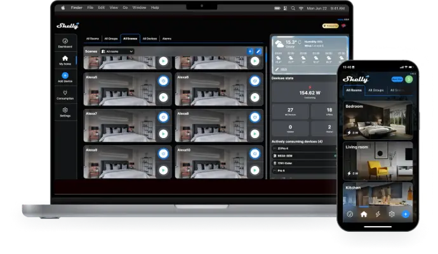Image resolution: width=438 pixels, height=254 pixels.
Task: Switch to the All Devices tab
Action: (150, 39)
